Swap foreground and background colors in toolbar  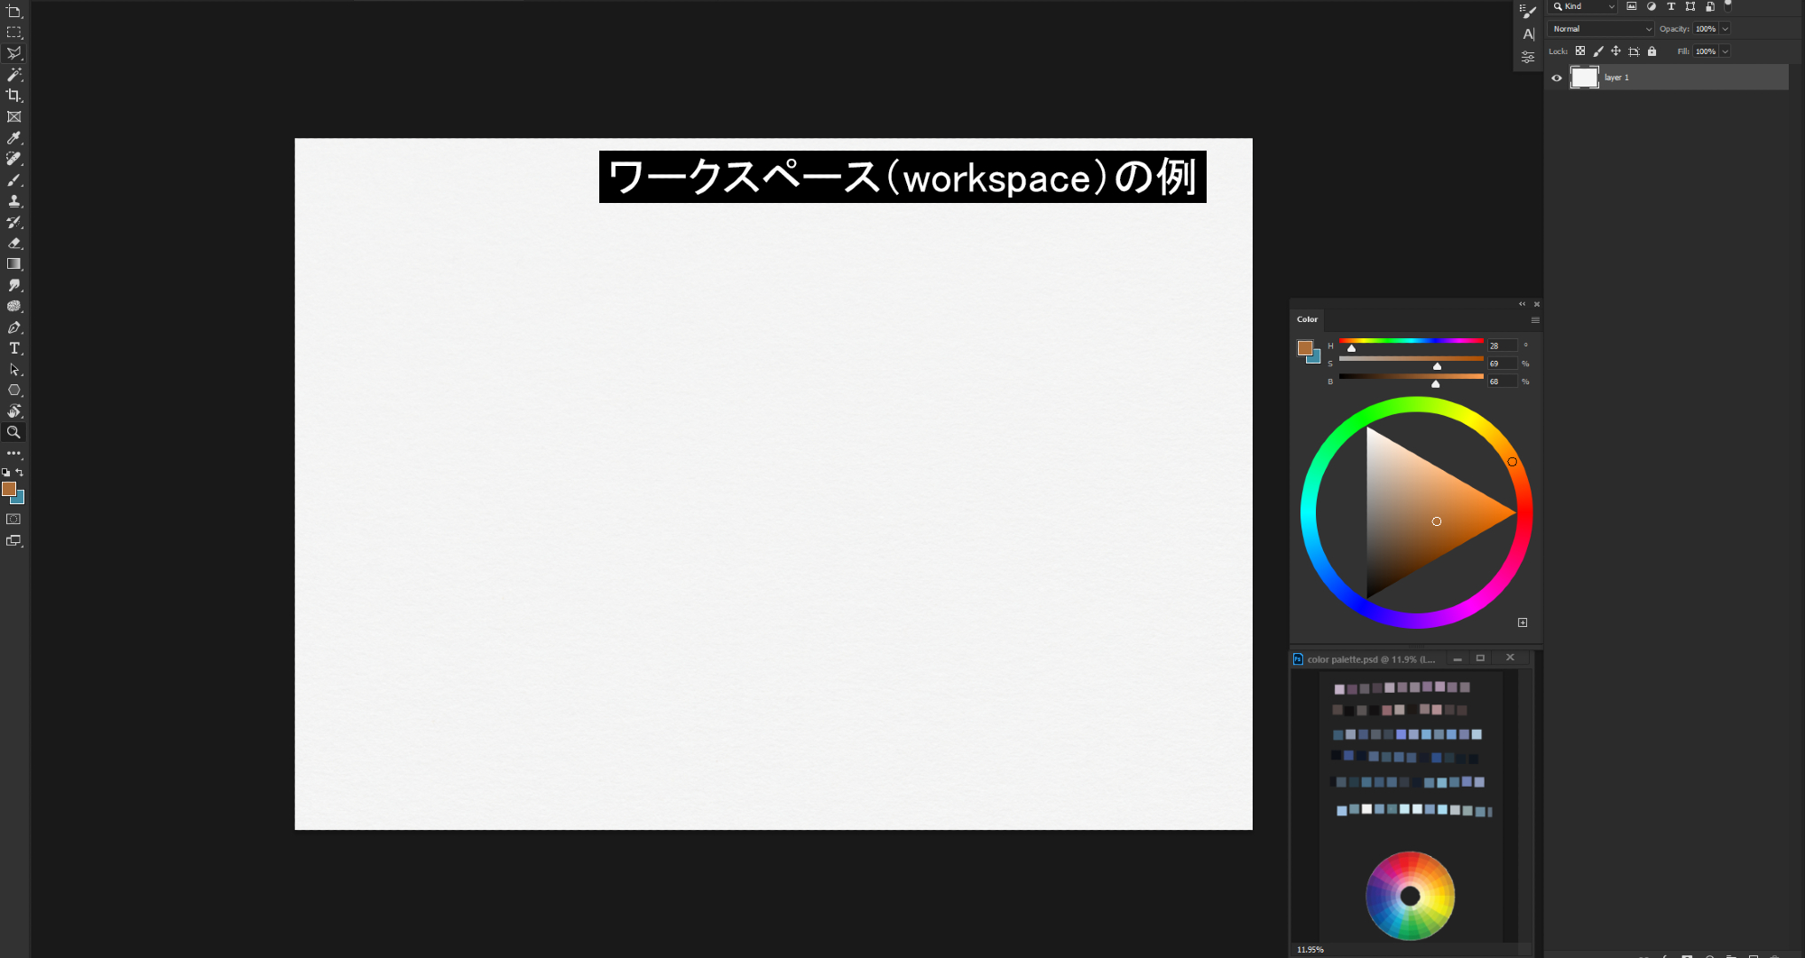20,472
